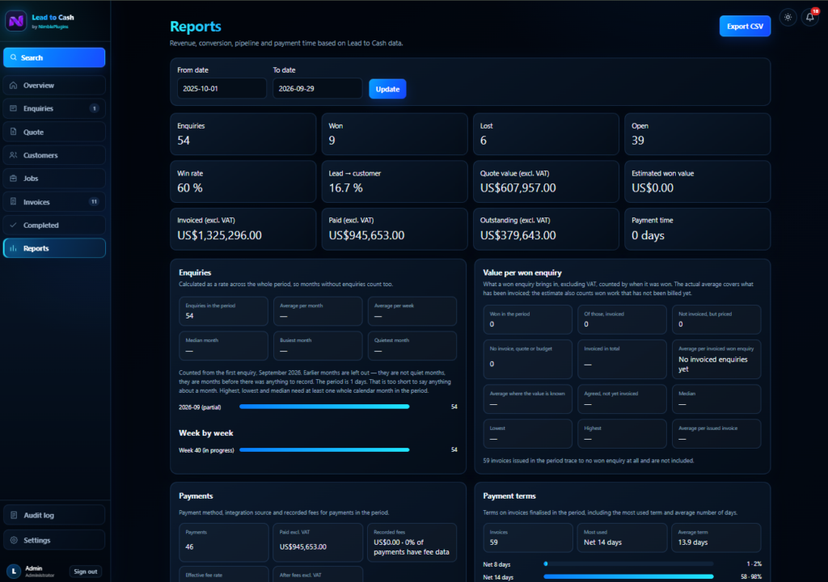Click the Payment terms Invoices 59 tile
The width and height of the screenshot is (828, 582).
pyautogui.click(x=527, y=538)
